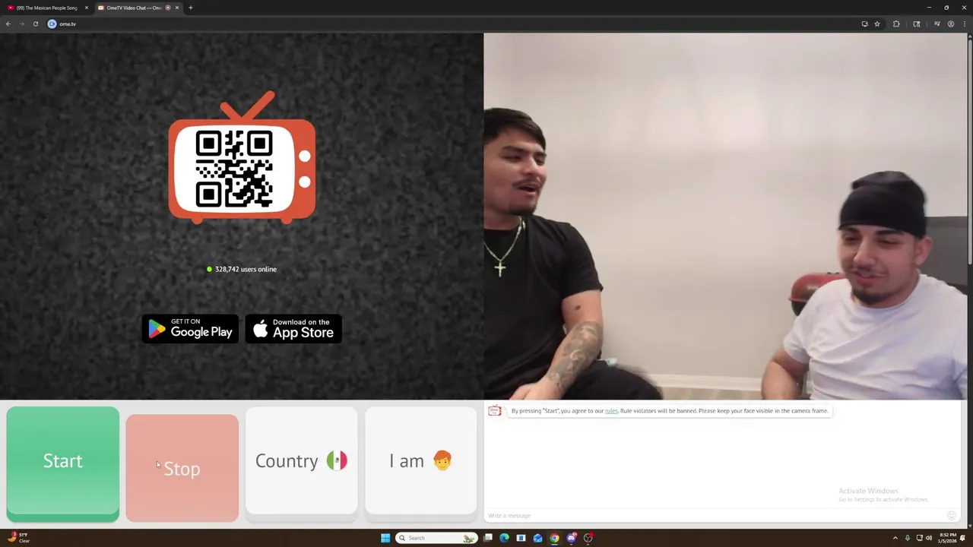Open the clock showing 8:52 PM
Viewport: 973px width, 547px height.
pyautogui.click(x=946, y=538)
